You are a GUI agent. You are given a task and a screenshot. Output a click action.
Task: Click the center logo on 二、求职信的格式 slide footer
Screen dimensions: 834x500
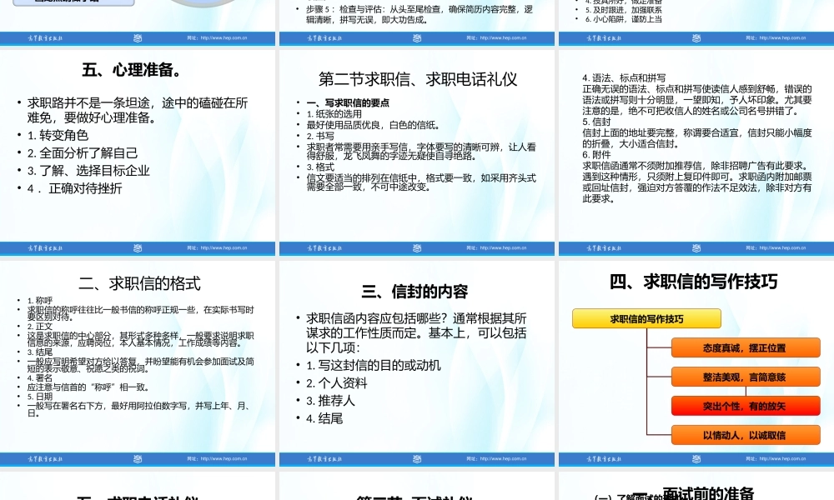(138, 458)
